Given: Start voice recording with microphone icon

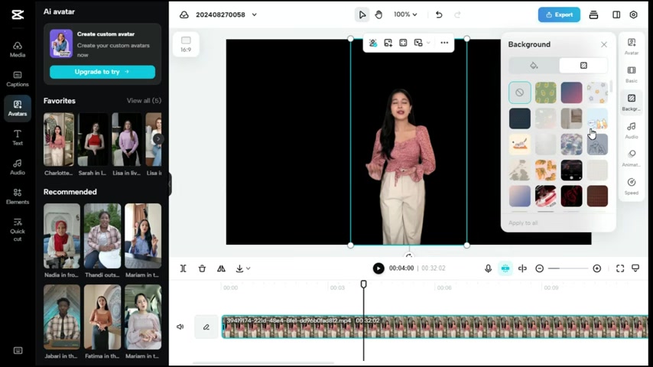Looking at the screenshot, I should point(488,268).
